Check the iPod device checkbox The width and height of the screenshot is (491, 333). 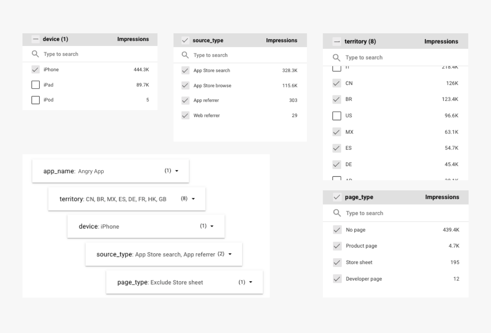35,100
